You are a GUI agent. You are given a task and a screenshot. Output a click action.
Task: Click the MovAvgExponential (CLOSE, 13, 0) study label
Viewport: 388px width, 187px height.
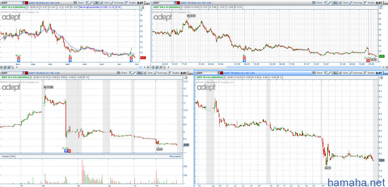point(97,7)
